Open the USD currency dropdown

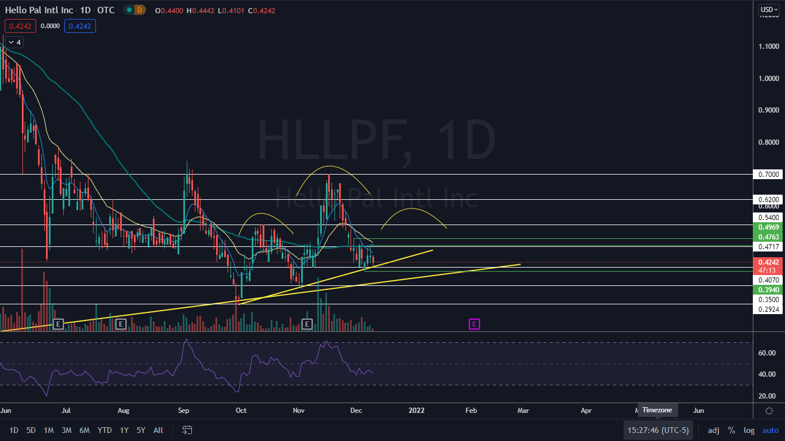[x=769, y=10]
